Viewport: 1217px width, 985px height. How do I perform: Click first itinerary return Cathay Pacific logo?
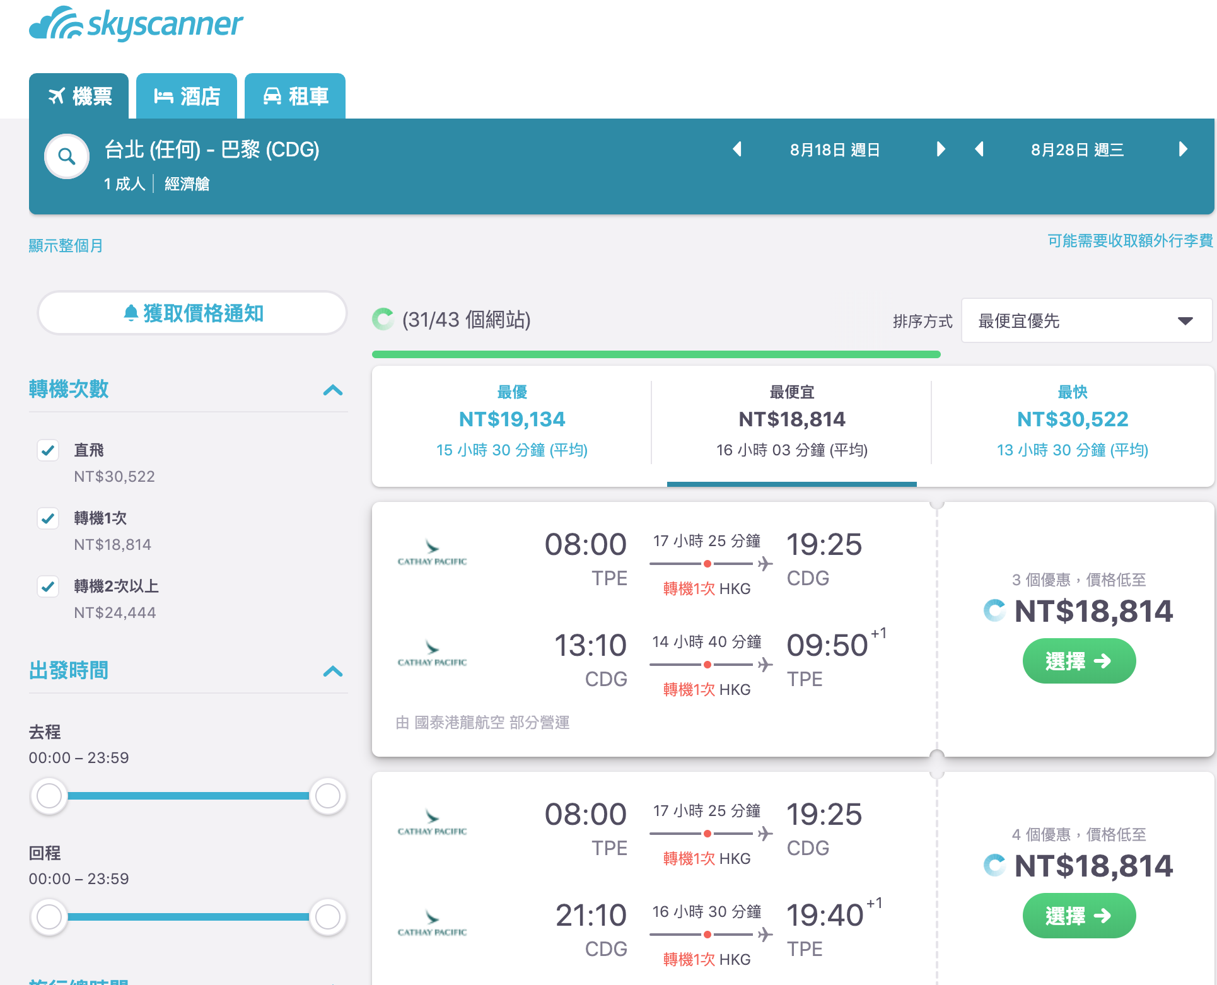point(432,653)
